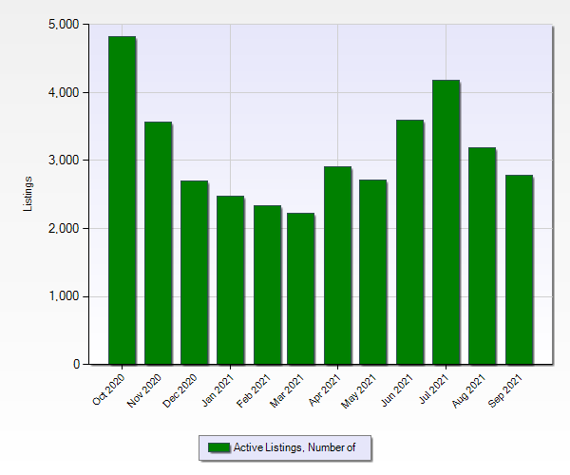Click the 'Active Listings, Number of' legend text

click(294, 447)
